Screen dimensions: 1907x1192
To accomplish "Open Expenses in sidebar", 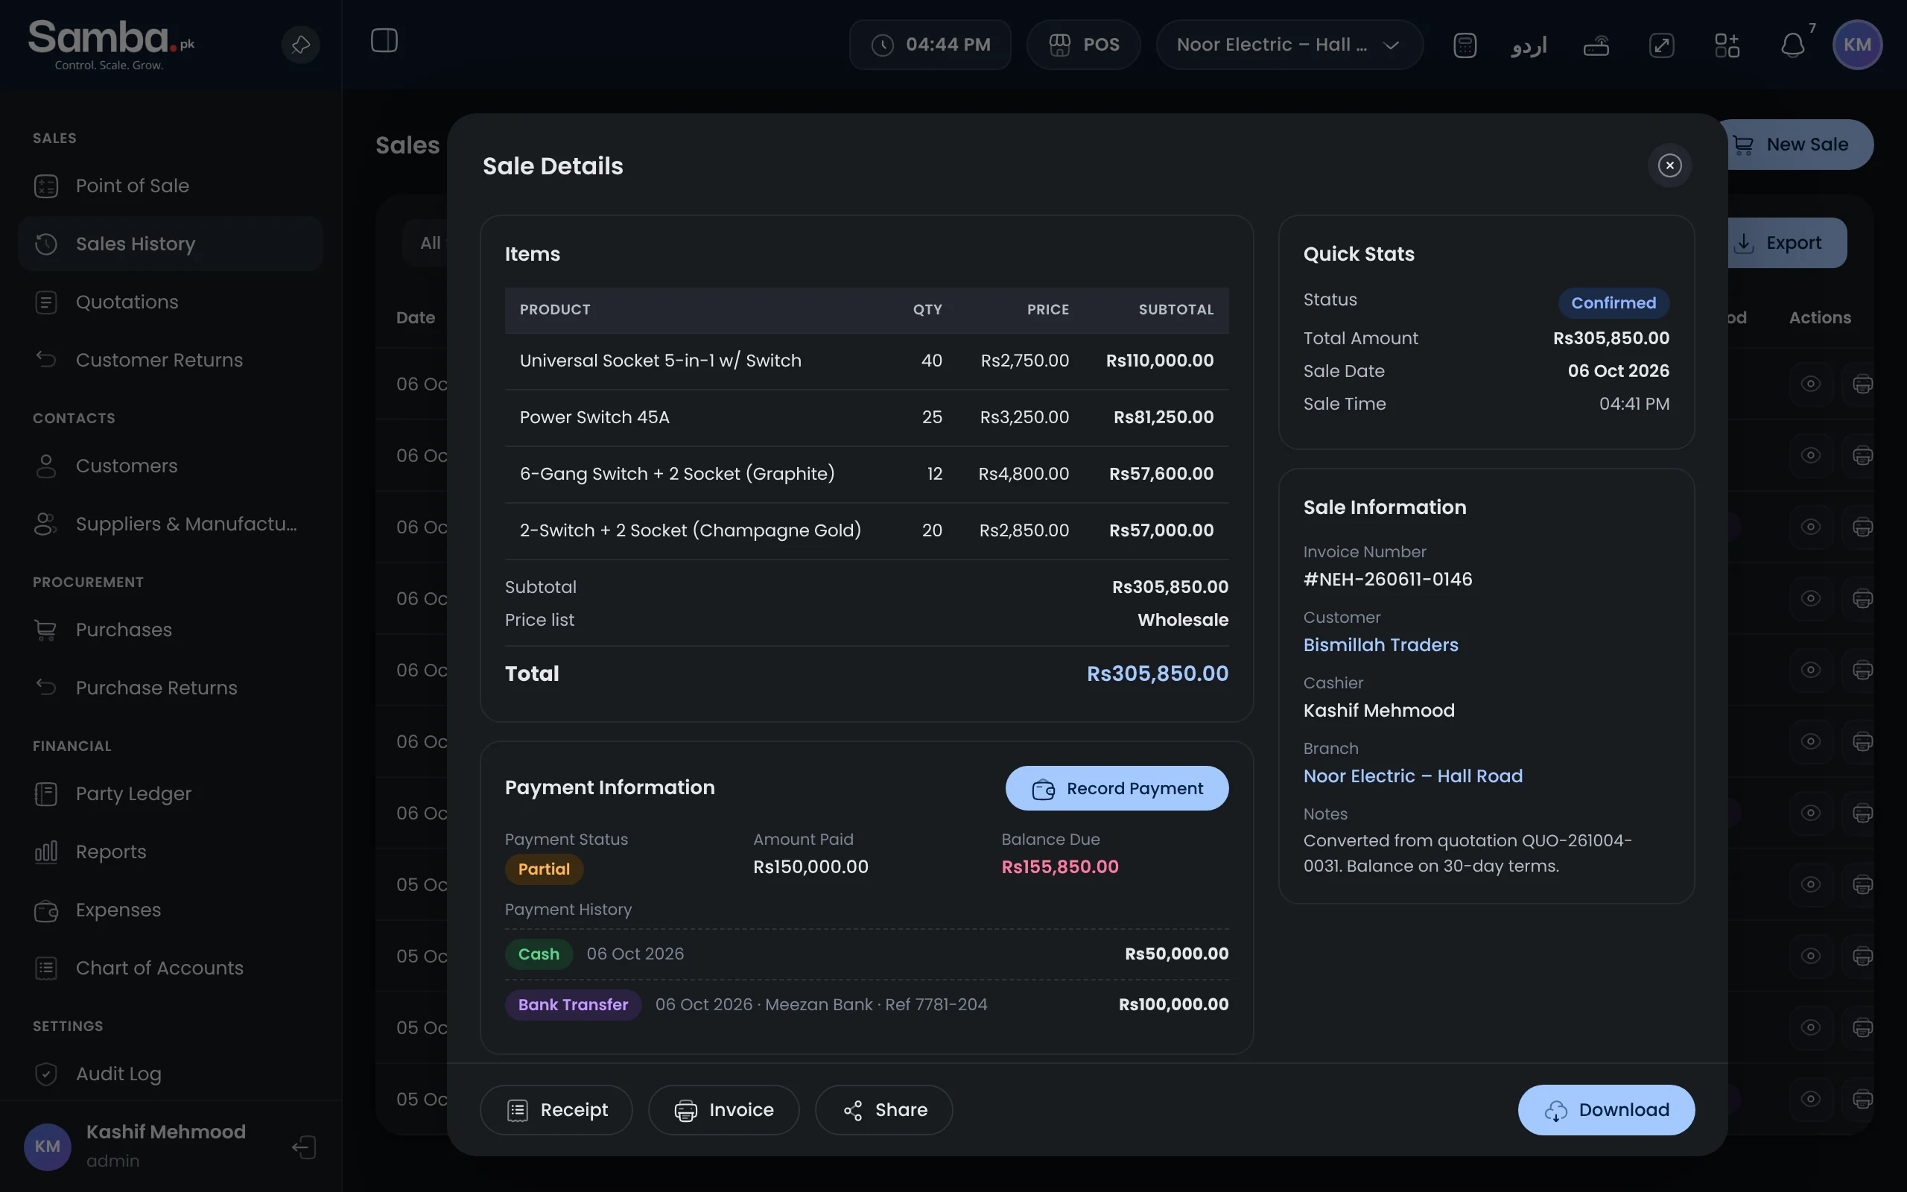I will click(170, 910).
